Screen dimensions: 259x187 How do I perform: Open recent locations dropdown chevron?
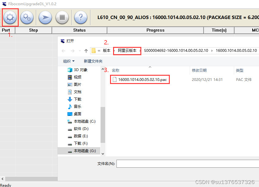pyautogui.click(x=80, y=51)
